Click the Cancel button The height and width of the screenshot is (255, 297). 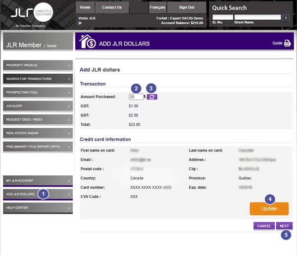pyautogui.click(x=264, y=226)
